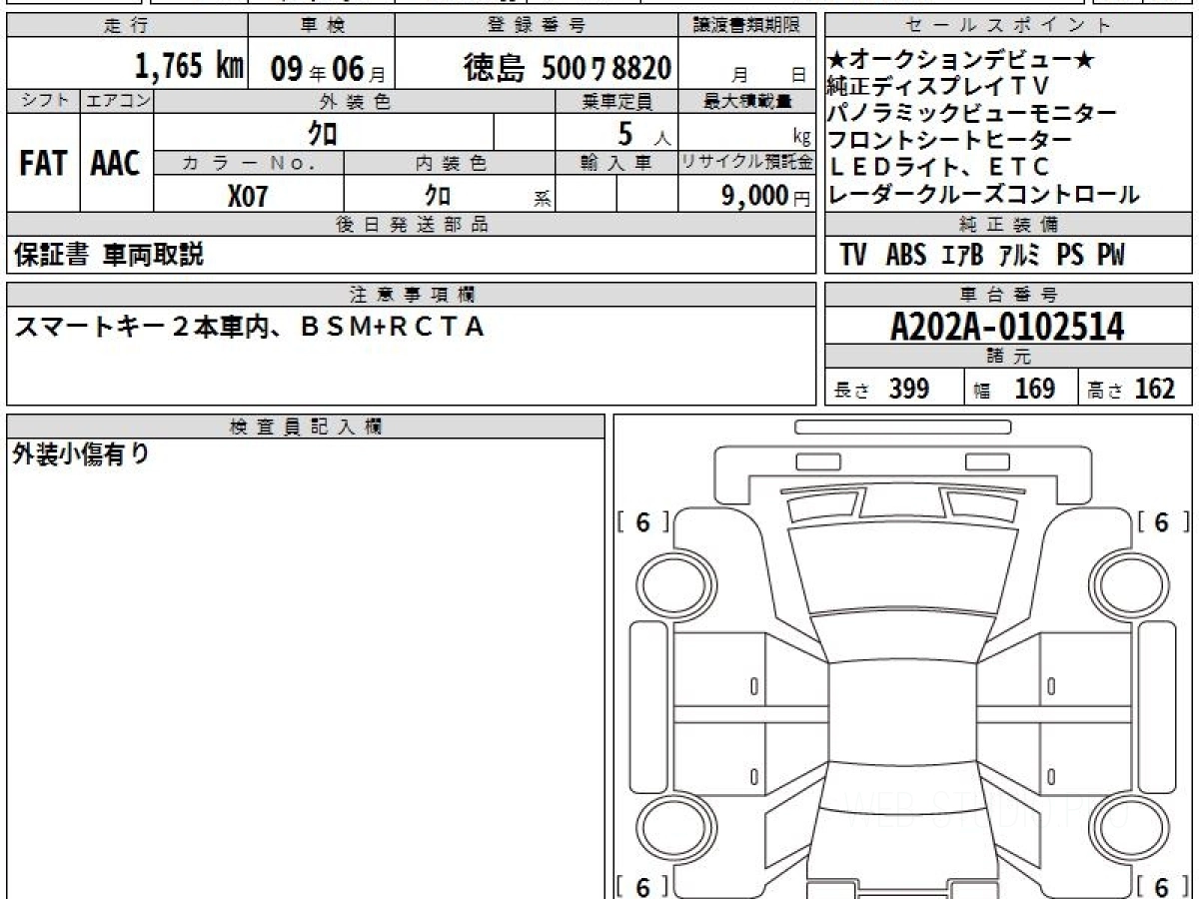Click the シフト header cell

point(43,101)
